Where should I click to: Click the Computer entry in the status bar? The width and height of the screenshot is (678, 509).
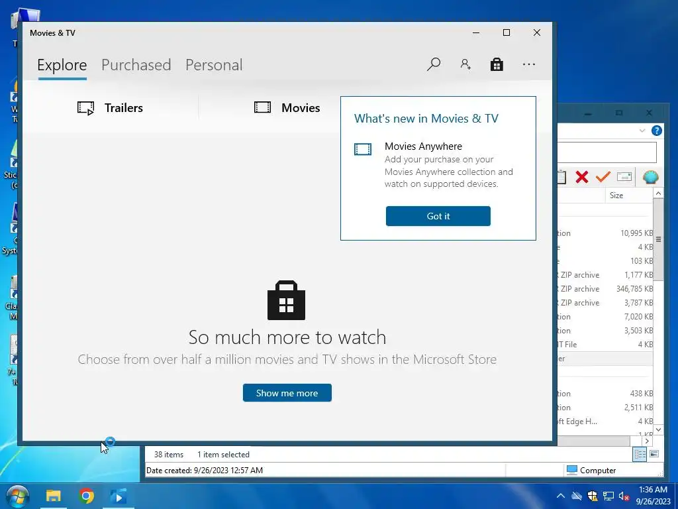point(591,470)
